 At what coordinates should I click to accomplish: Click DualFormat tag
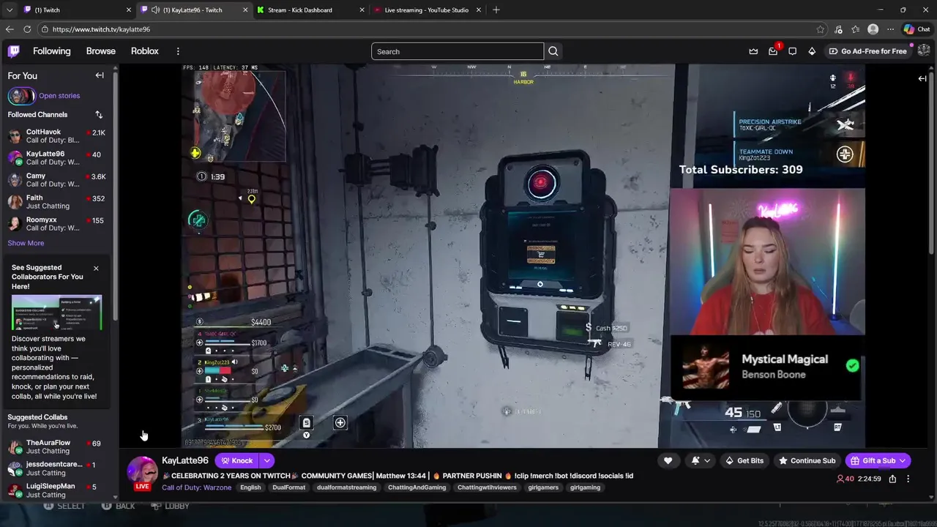pyautogui.click(x=288, y=487)
